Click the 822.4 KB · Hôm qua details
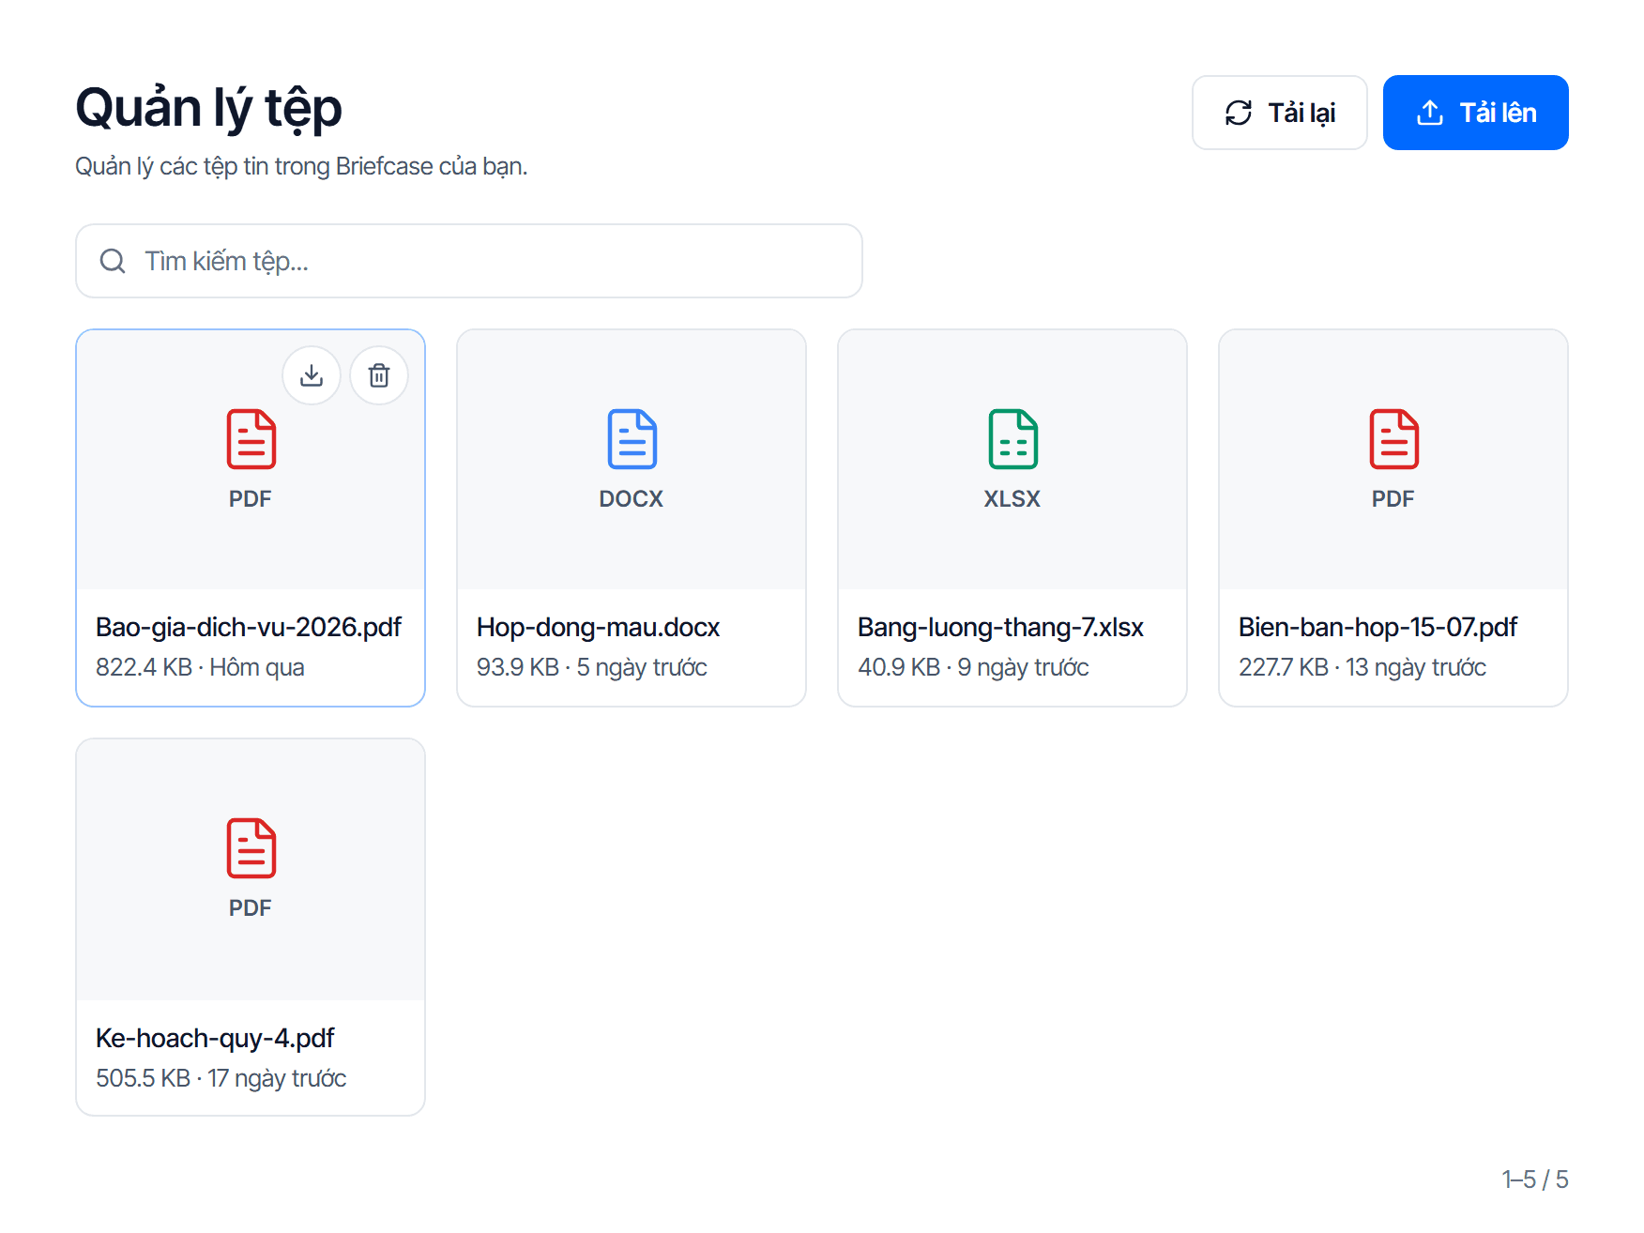The width and height of the screenshot is (1644, 1233). coord(200,667)
